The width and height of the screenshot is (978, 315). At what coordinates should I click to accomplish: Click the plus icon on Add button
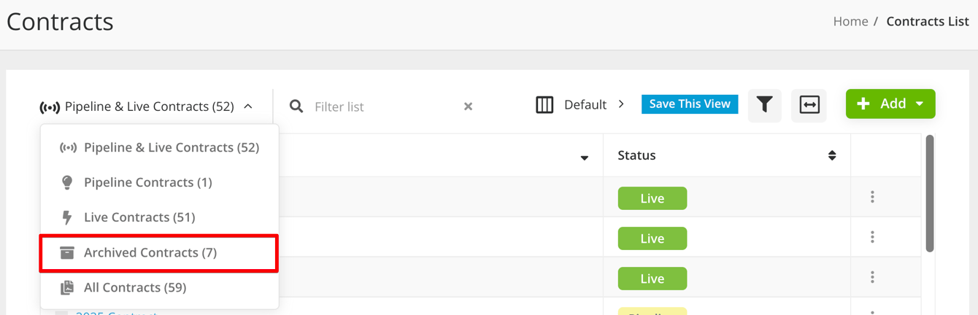click(x=863, y=104)
